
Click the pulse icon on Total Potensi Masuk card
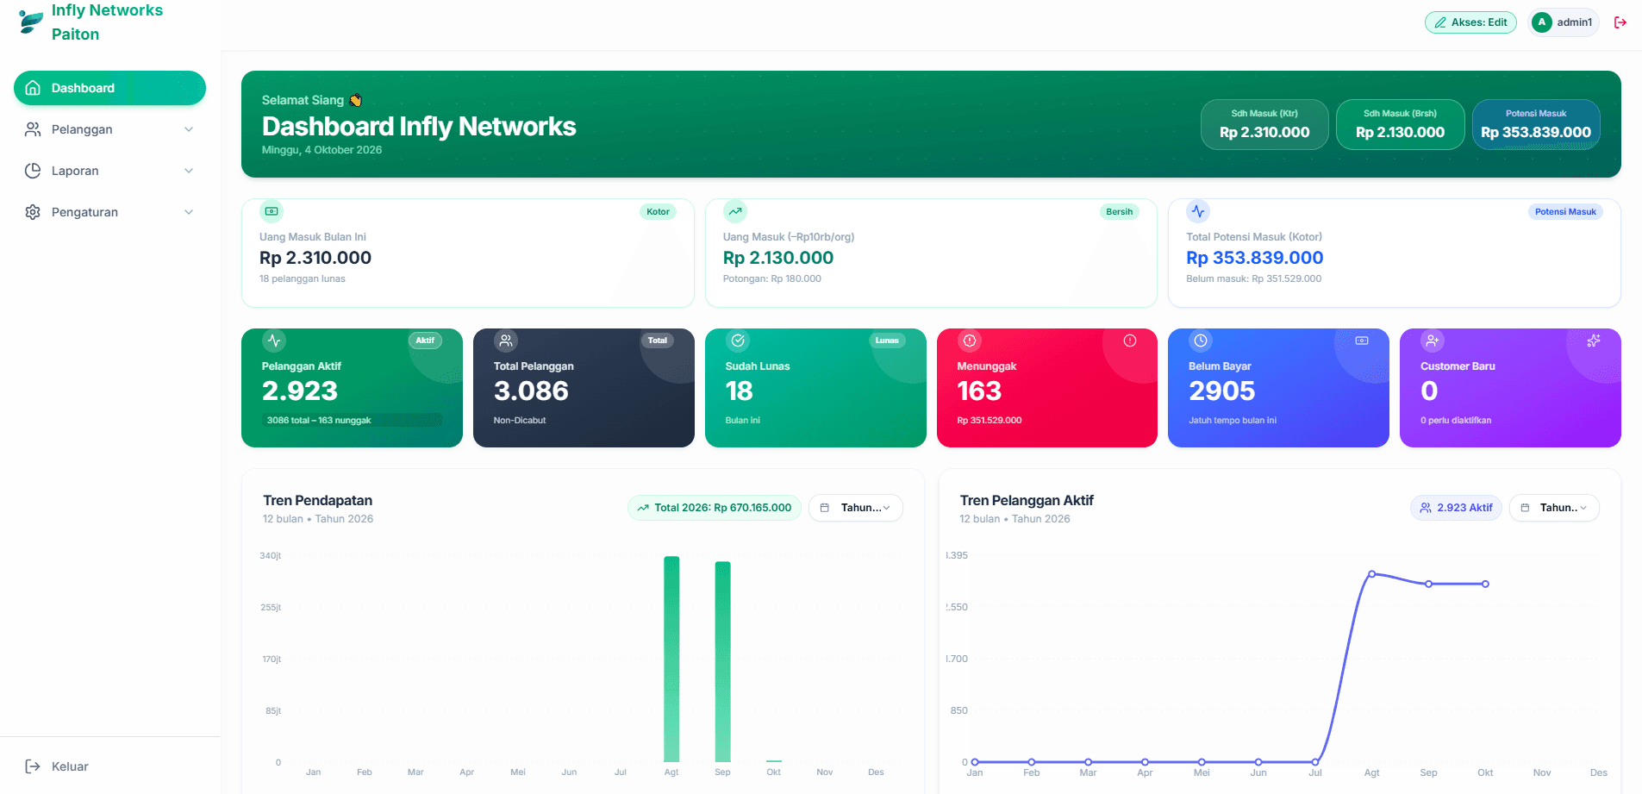1198,211
